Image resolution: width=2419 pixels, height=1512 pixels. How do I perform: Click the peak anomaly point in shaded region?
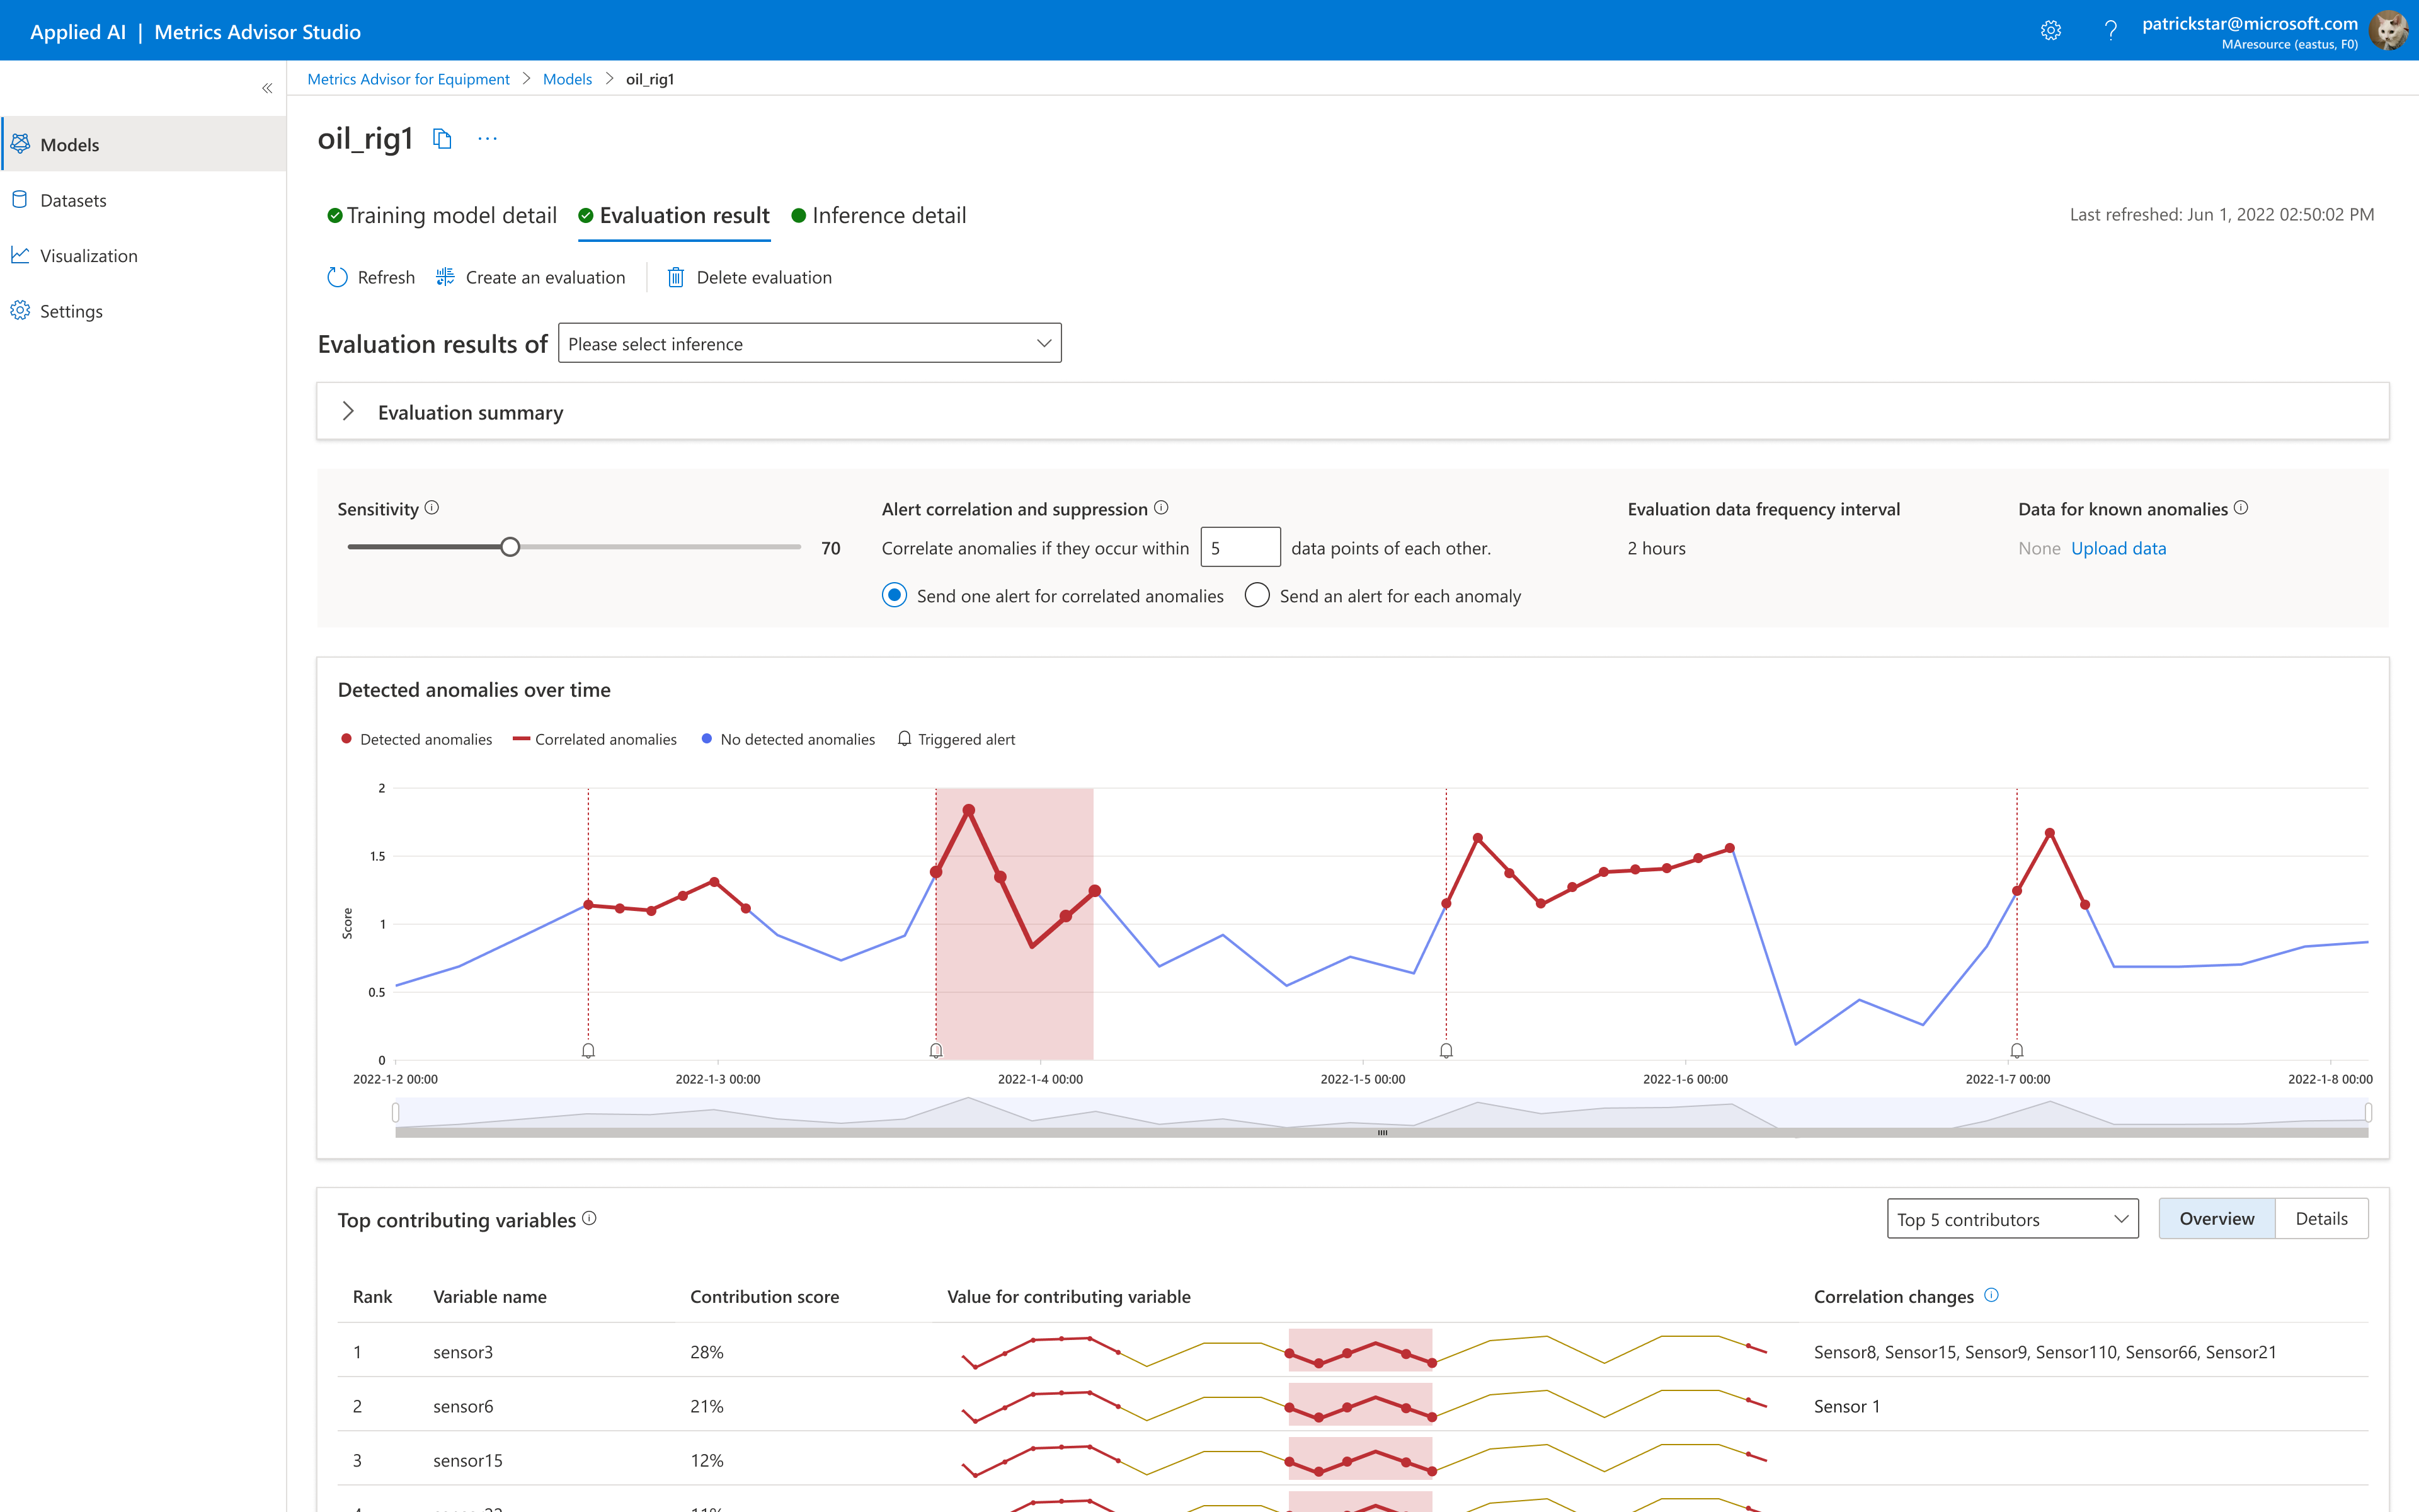(x=968, y=810)
